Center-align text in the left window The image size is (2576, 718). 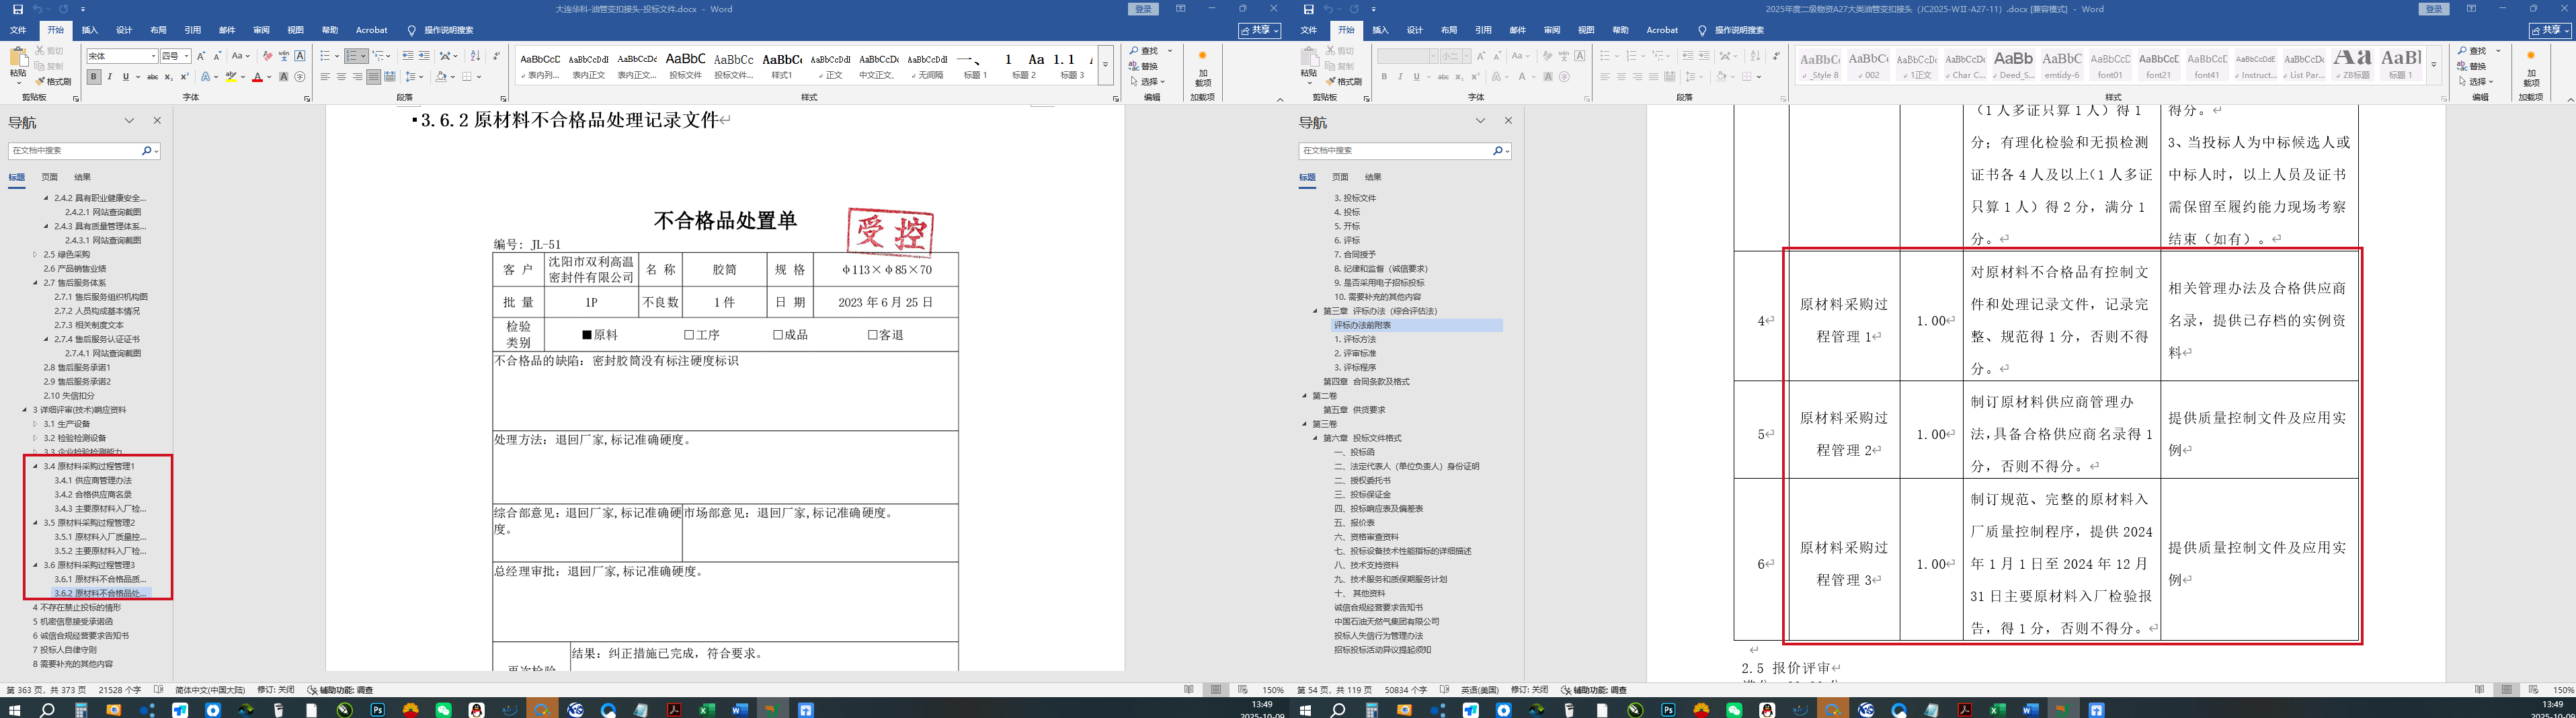(x=341, y=77)
